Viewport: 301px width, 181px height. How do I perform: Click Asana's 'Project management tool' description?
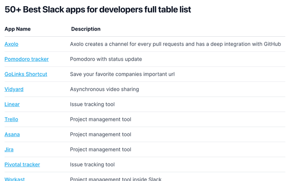click(101, 134)
